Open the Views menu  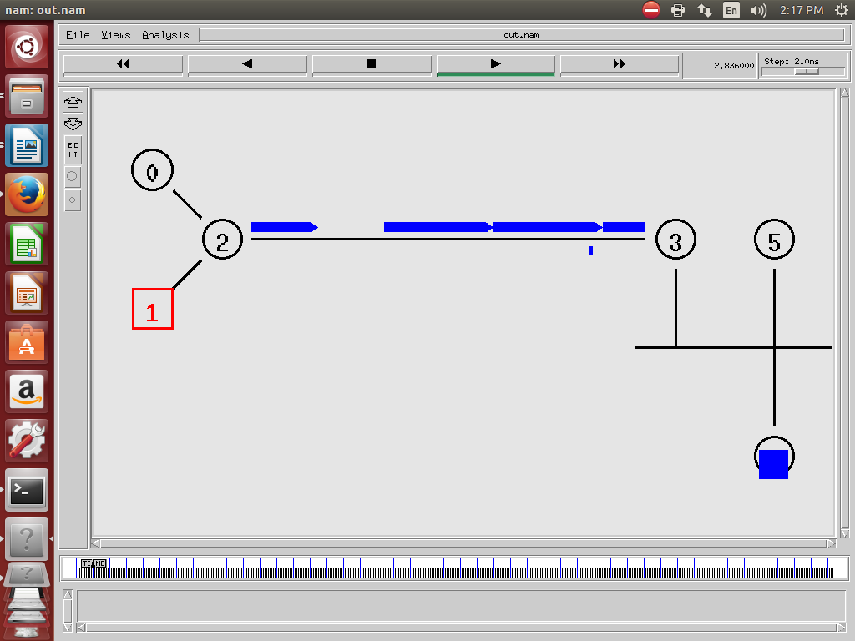pos(116,35)
